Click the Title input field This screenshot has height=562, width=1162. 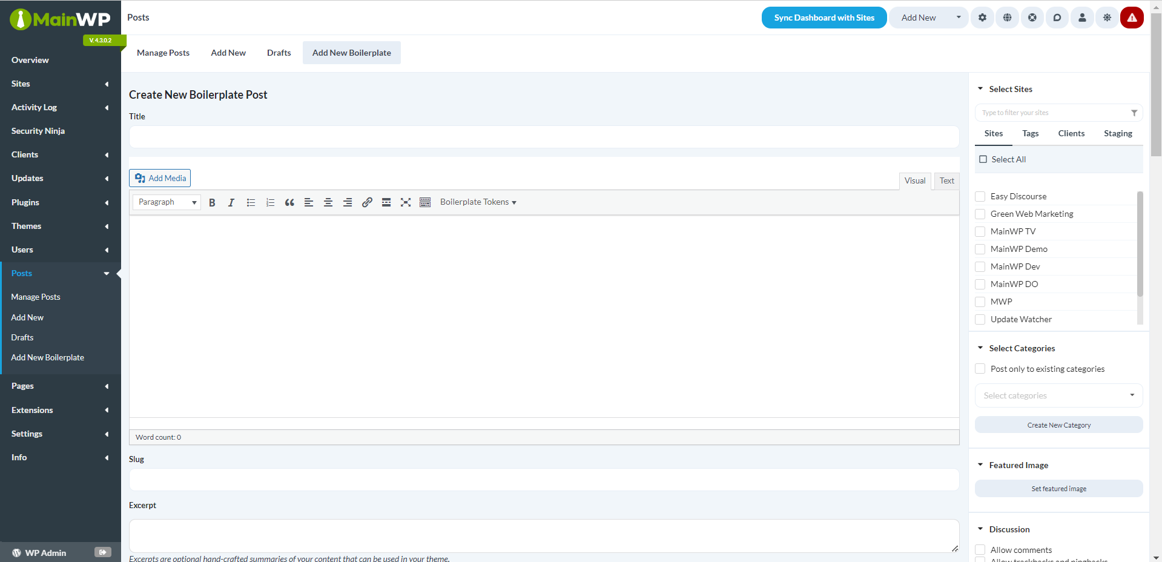click(x=544, y=137)
